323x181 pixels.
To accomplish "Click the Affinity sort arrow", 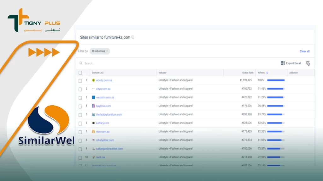I will pyautogui.click(x=267, y=73).
